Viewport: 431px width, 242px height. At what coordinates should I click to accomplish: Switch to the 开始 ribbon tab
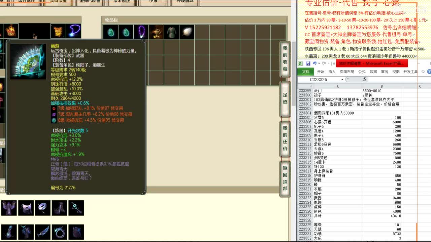pyautogui.click(x=321, y=72)
